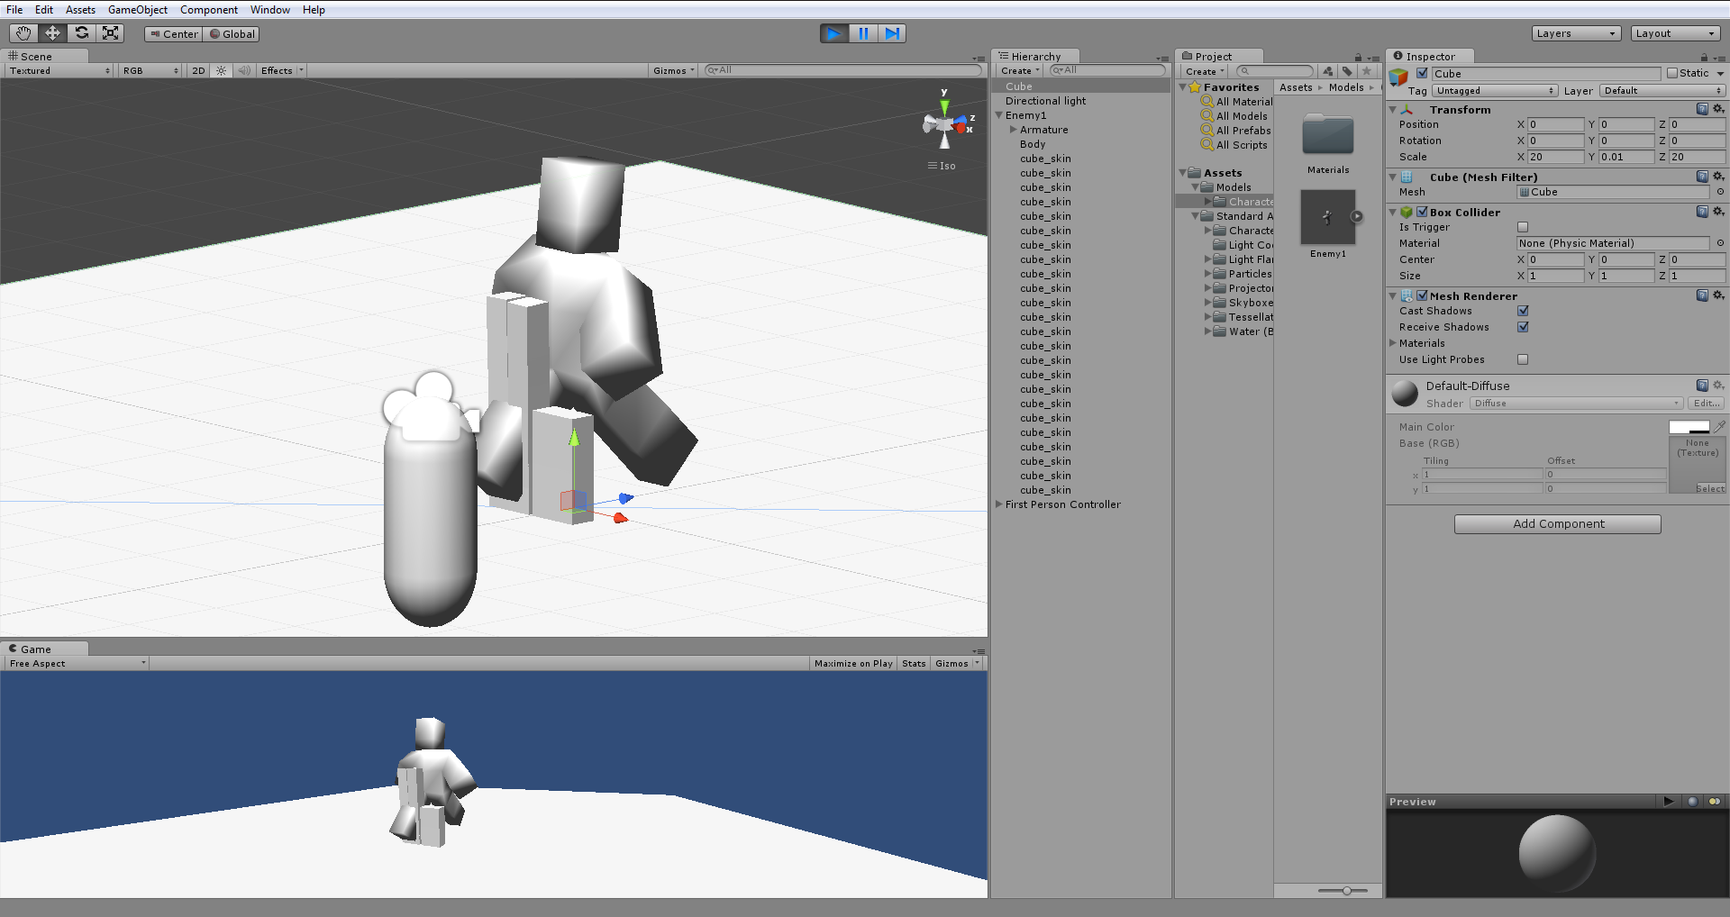1730x917 pixels.
Task: Open Transform component help icon
Action: pyautogui.click(x=1702, y=109)
